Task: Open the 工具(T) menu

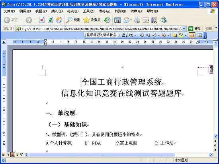Action: click(89, 11)
